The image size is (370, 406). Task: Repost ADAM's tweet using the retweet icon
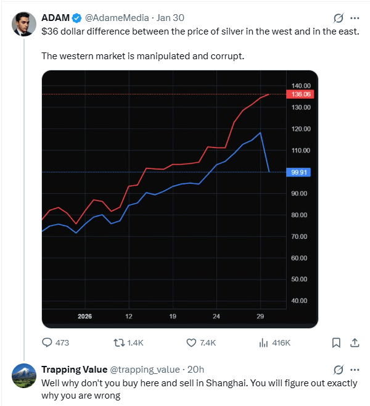click(120, 342)
